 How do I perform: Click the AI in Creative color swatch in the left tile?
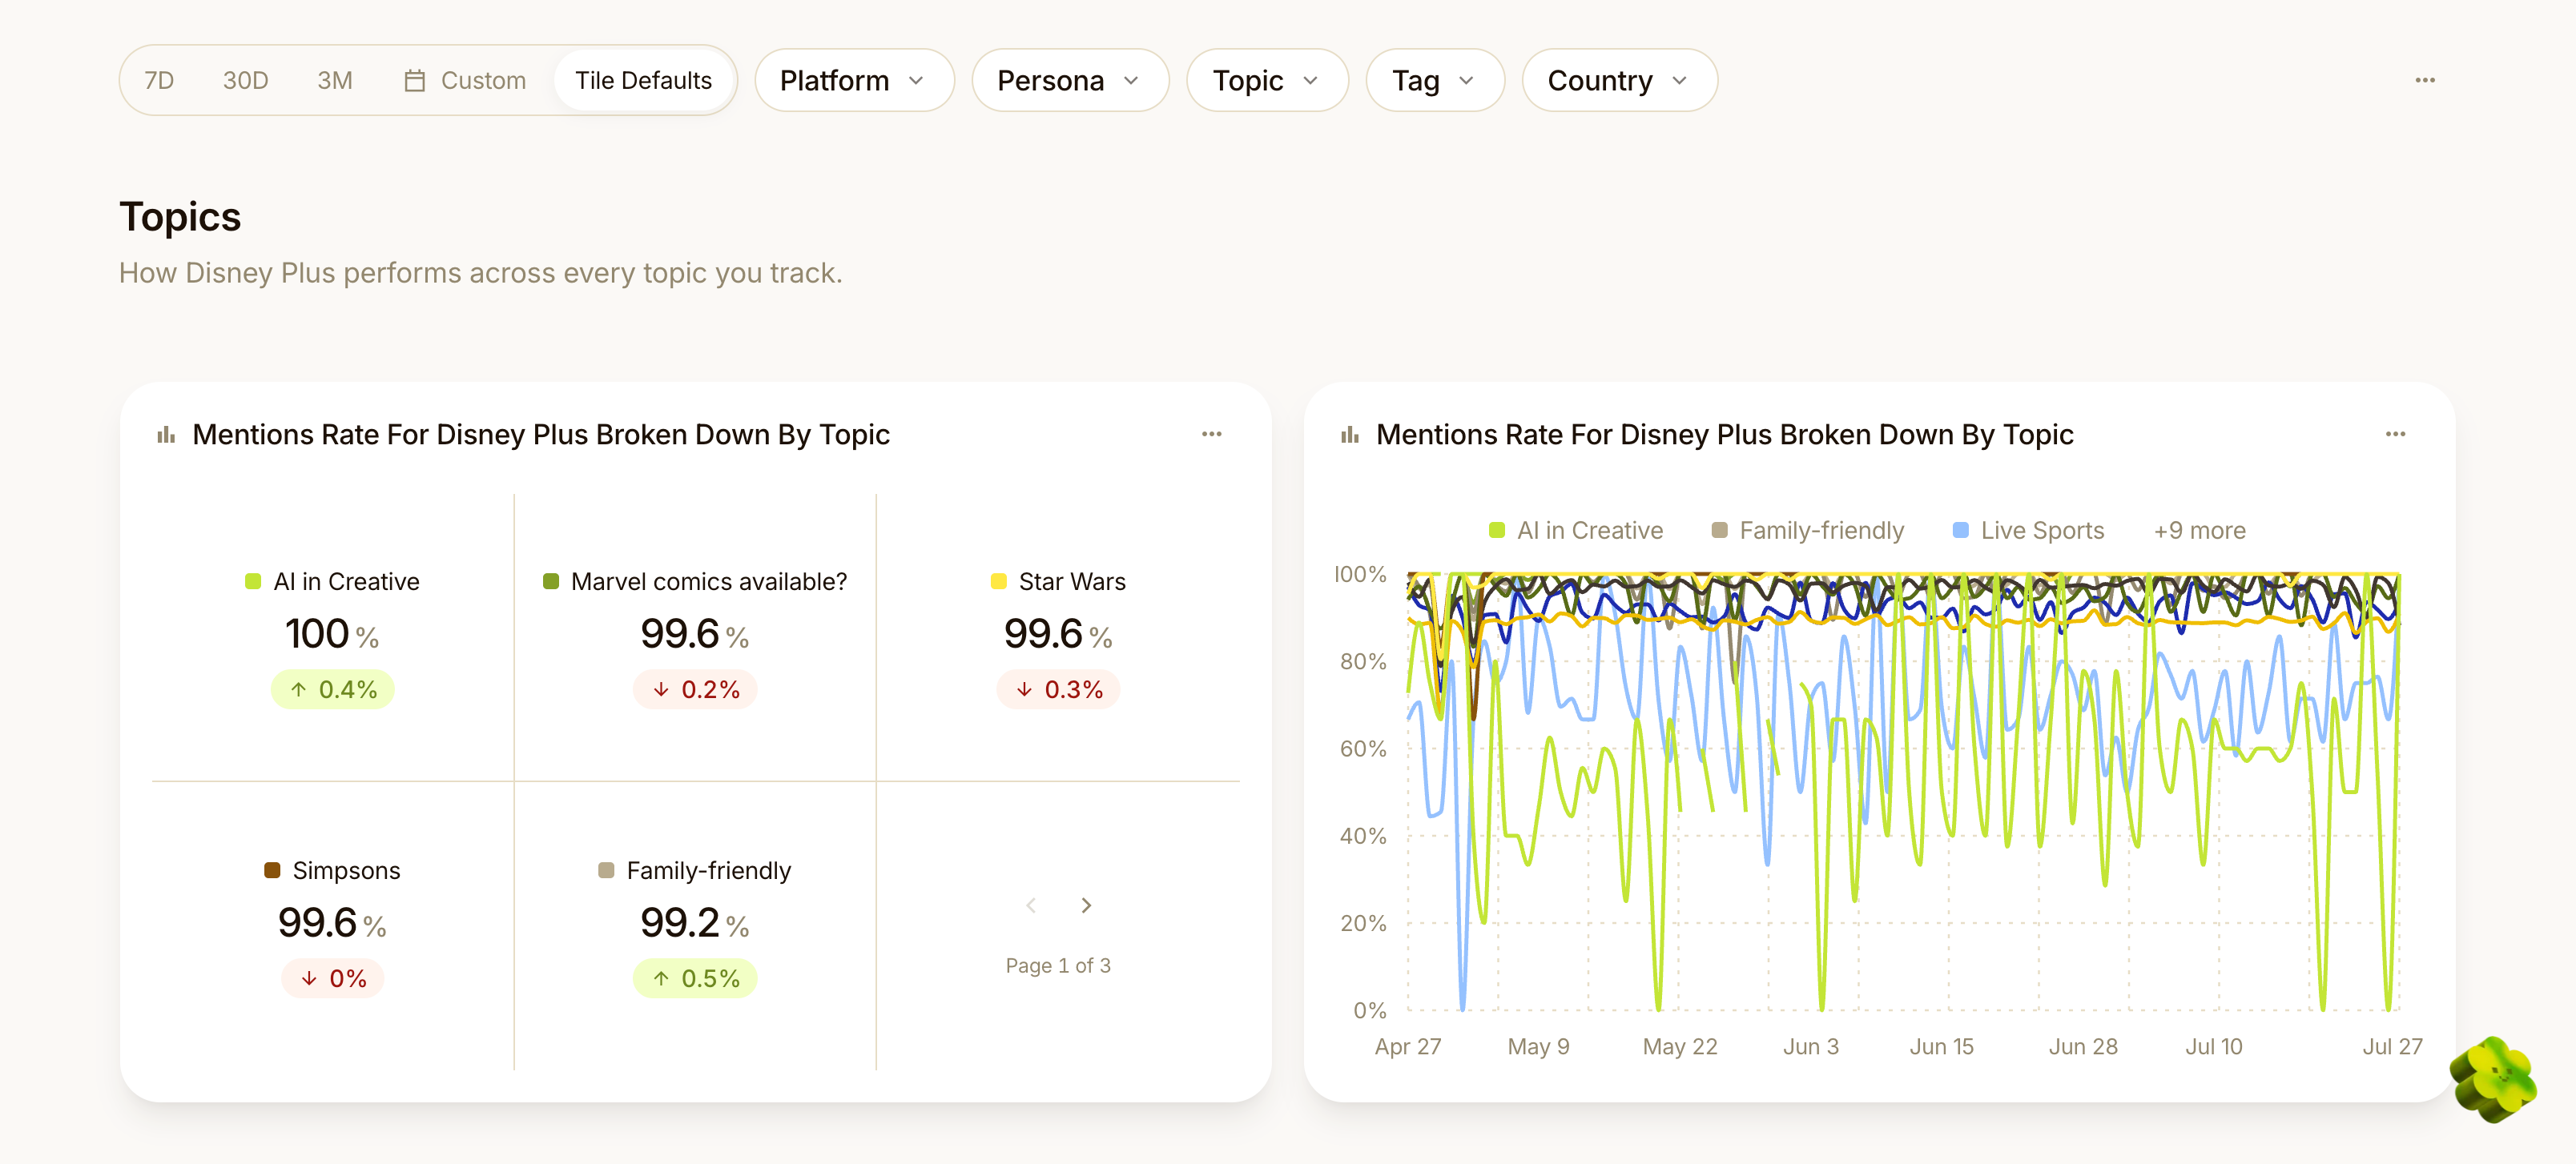(x=253, y=581)
